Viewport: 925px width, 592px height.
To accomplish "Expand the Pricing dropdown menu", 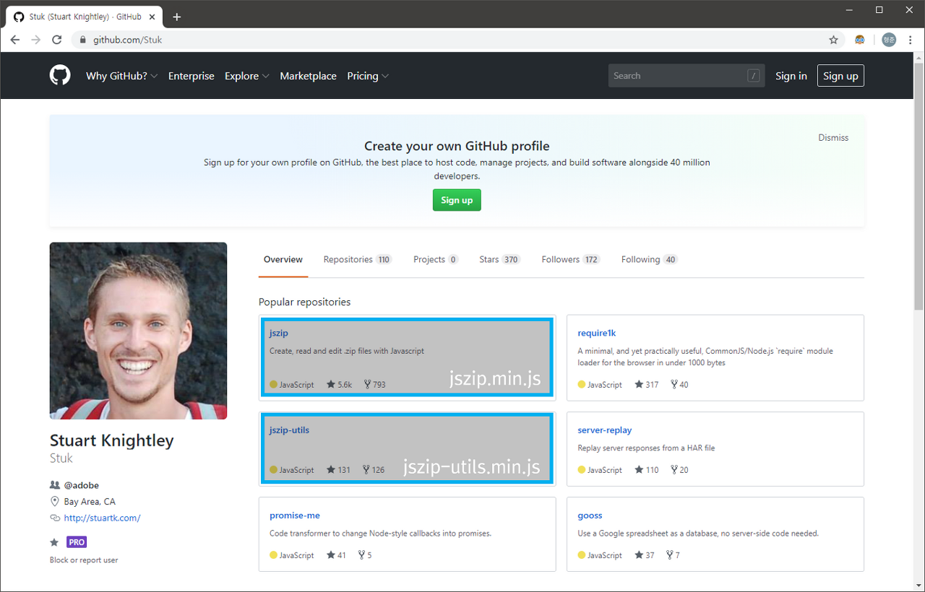I will click(368, 76).
